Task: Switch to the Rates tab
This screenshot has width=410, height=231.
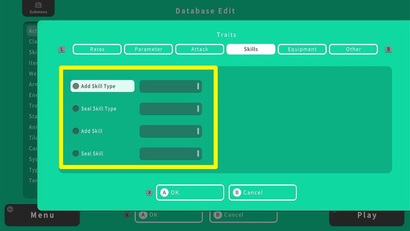Action: click(97, 49)
